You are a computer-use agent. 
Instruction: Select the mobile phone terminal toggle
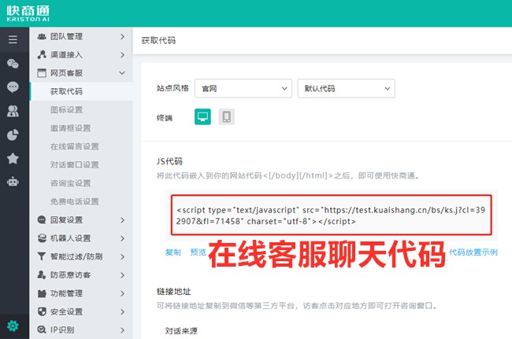(227, 117)
